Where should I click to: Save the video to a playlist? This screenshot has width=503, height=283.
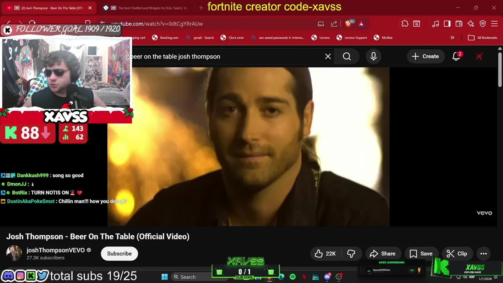421,254
